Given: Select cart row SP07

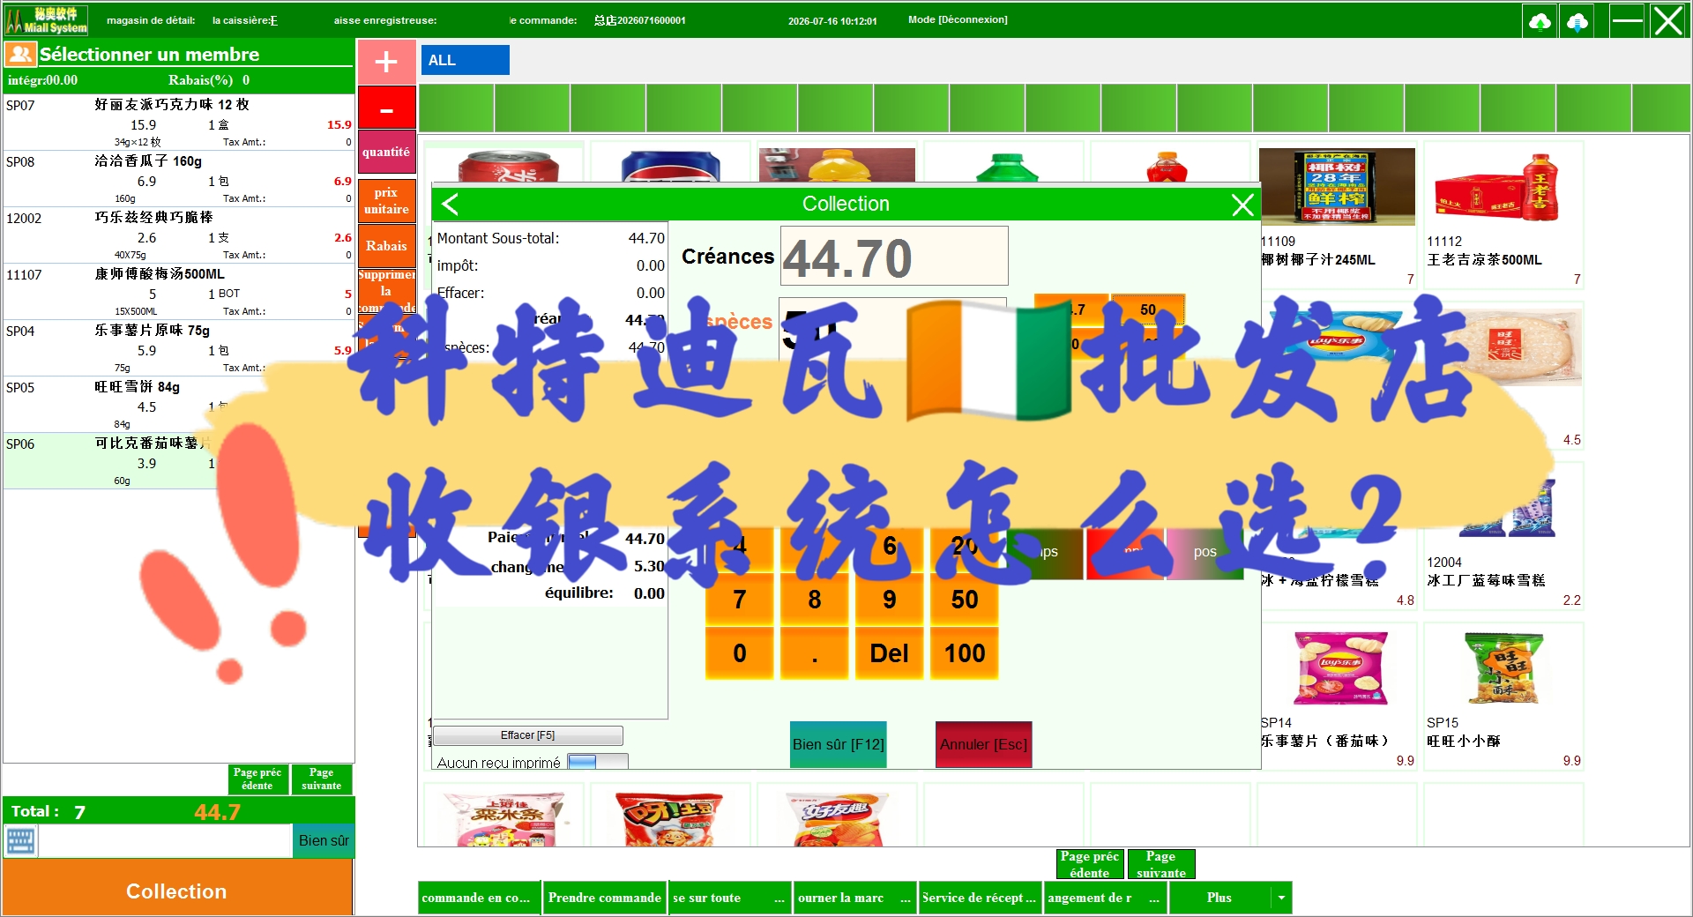Looking at the screenshot, I should (x=179, y=122).
